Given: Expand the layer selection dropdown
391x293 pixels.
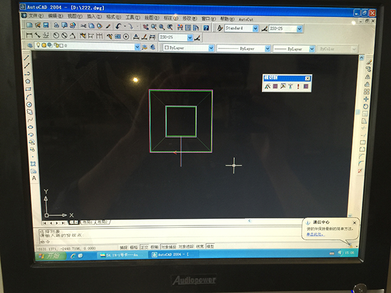Looking at the screenshot, I should pos(137,46).
